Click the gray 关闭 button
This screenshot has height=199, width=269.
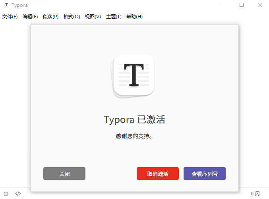(x=64, y=174)
